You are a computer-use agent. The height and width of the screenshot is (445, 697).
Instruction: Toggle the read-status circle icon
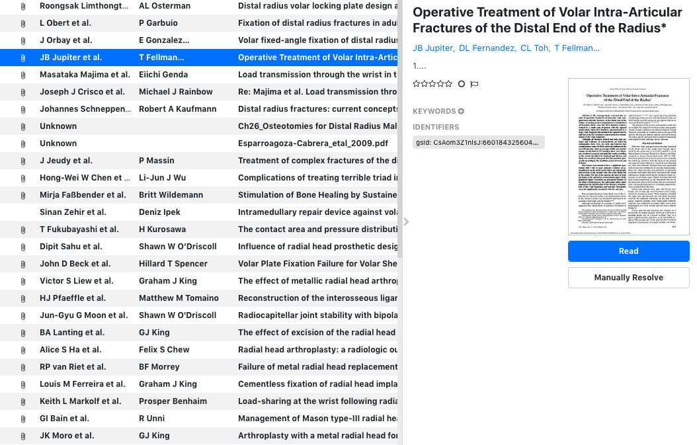point(461,83)
